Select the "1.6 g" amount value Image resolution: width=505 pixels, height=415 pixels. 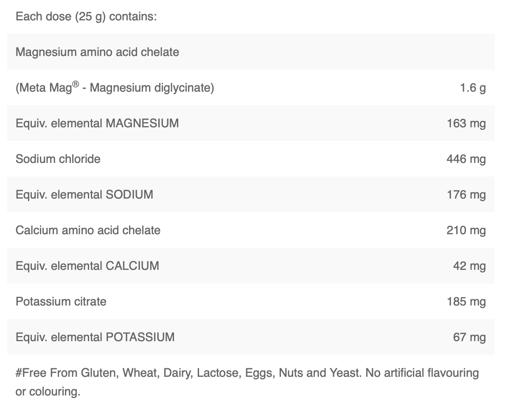click(473, 88)
